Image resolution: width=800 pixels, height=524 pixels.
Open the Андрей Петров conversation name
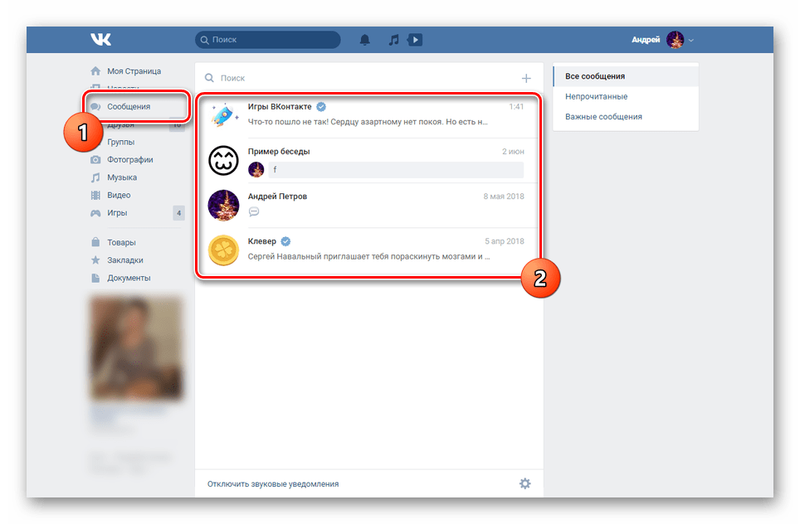pos(277,196)
